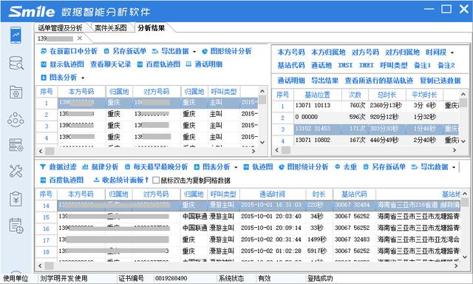Image resolution: width=473 pixels, height=284 pixels.
Task: Click 本方号码 grouping link
Action: click(x=291, y=53)
